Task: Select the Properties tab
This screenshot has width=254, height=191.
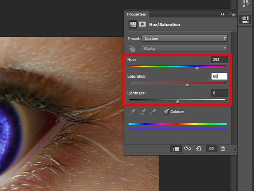Action: pyautogui.click(x=137, y=14)
